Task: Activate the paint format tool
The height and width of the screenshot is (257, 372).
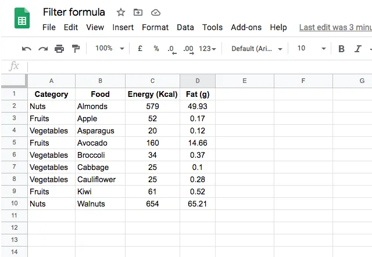Action: pos(76,49)
